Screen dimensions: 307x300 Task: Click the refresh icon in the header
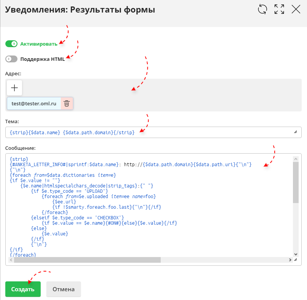[x=263, y=10]
